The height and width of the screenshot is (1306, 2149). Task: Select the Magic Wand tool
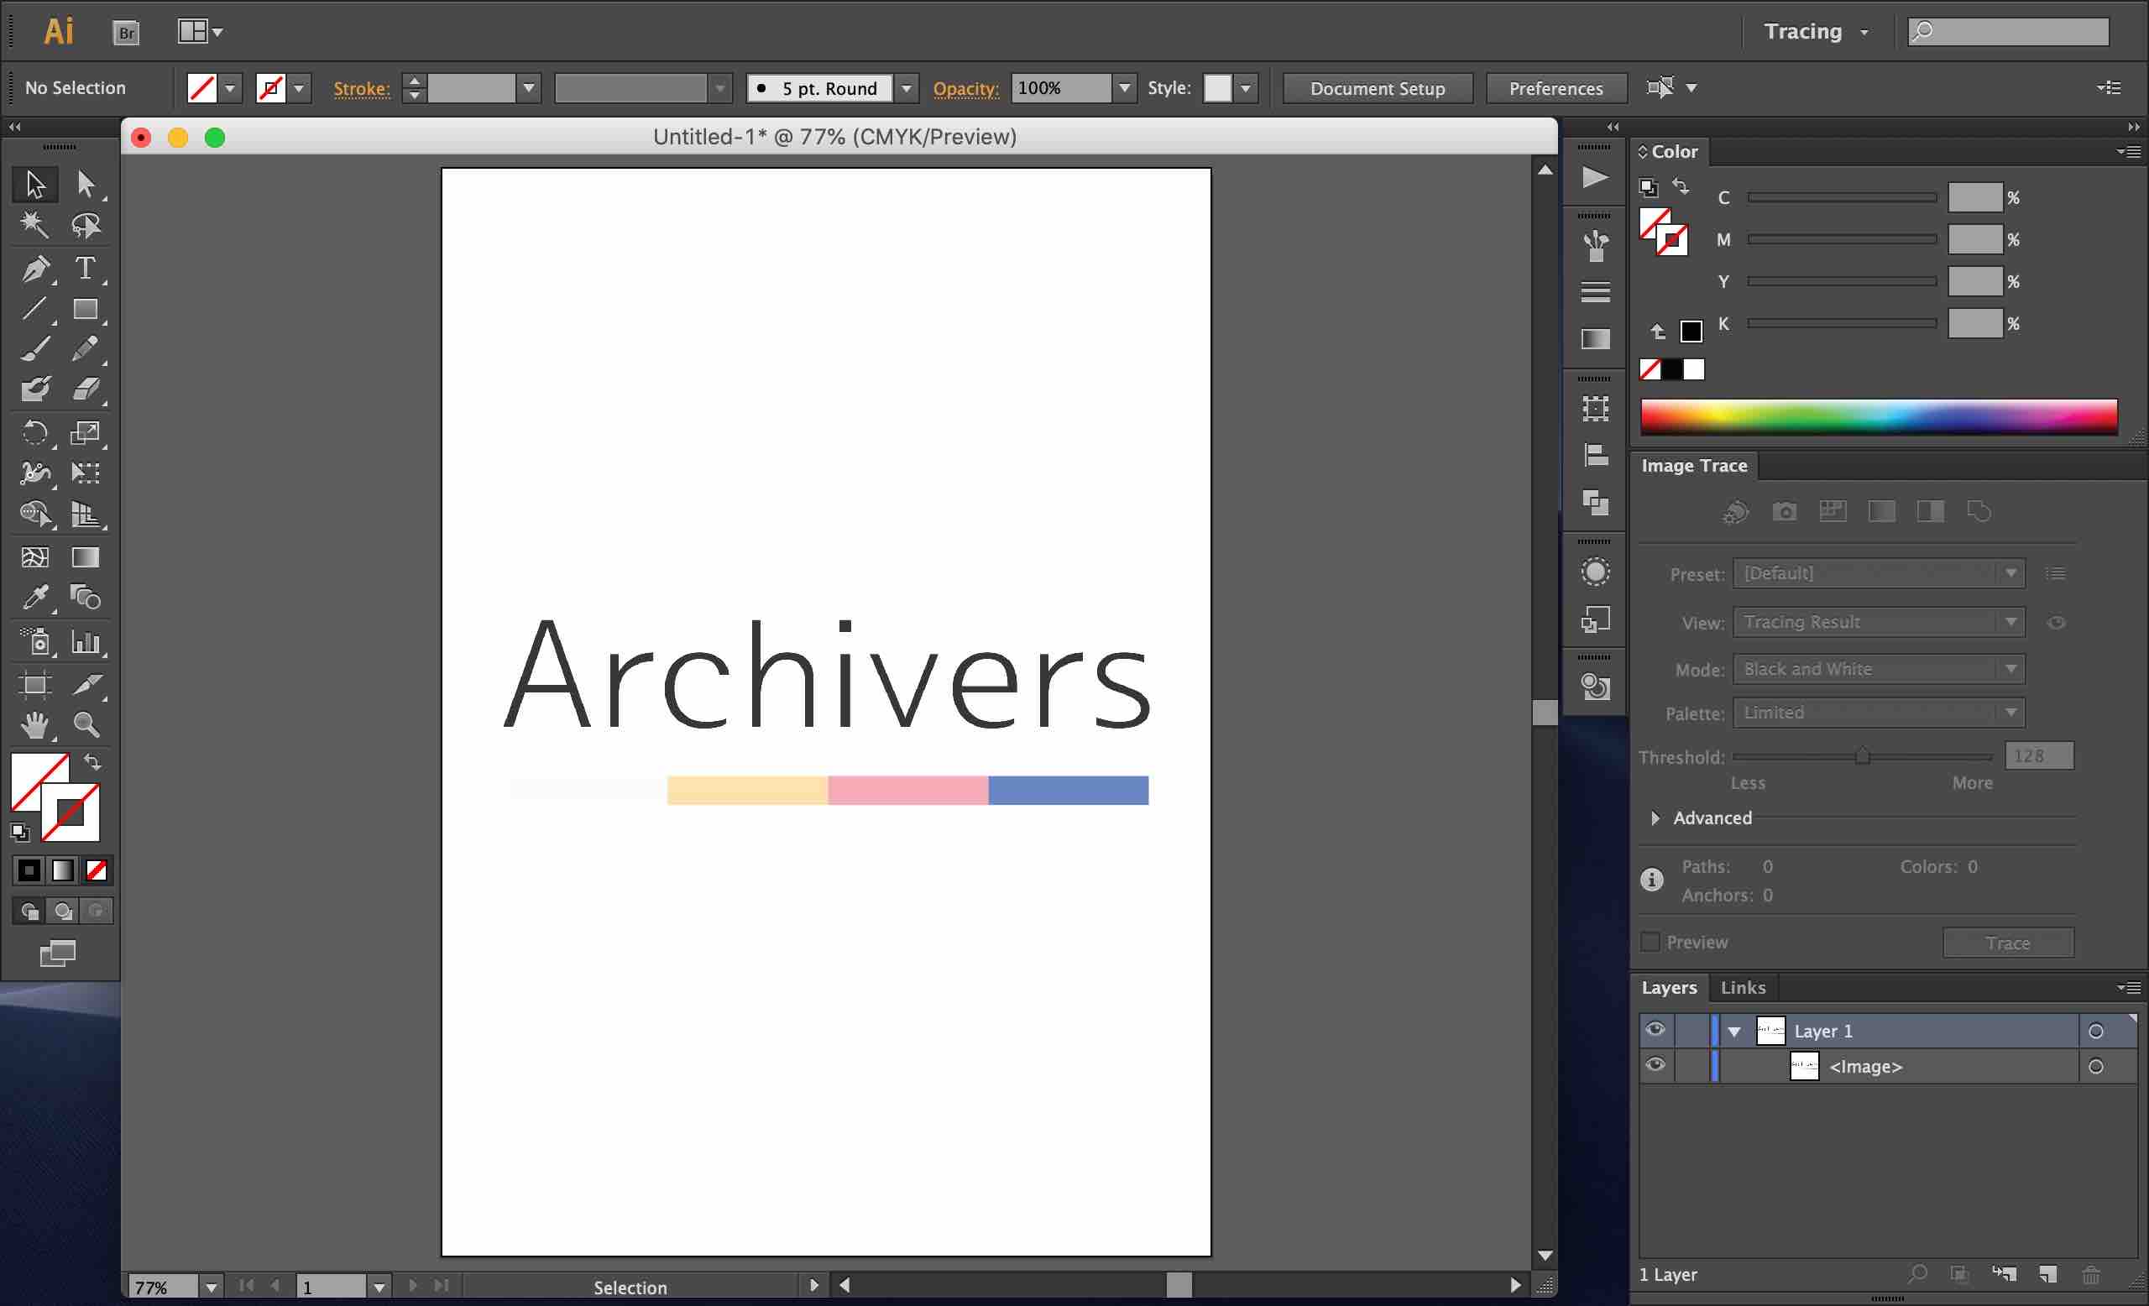point(34,225)
